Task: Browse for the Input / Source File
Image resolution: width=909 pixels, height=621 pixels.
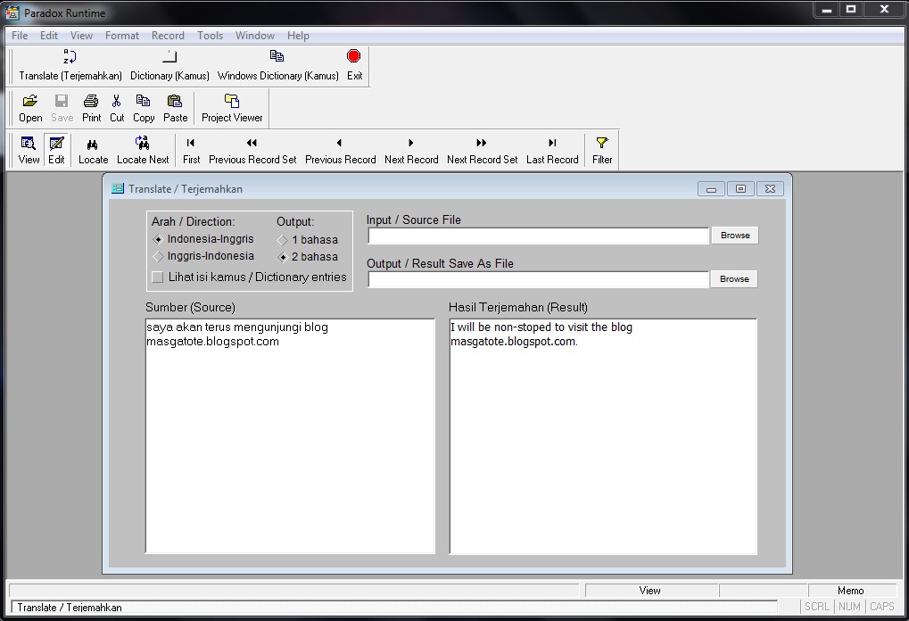Action: coord(733,235)
